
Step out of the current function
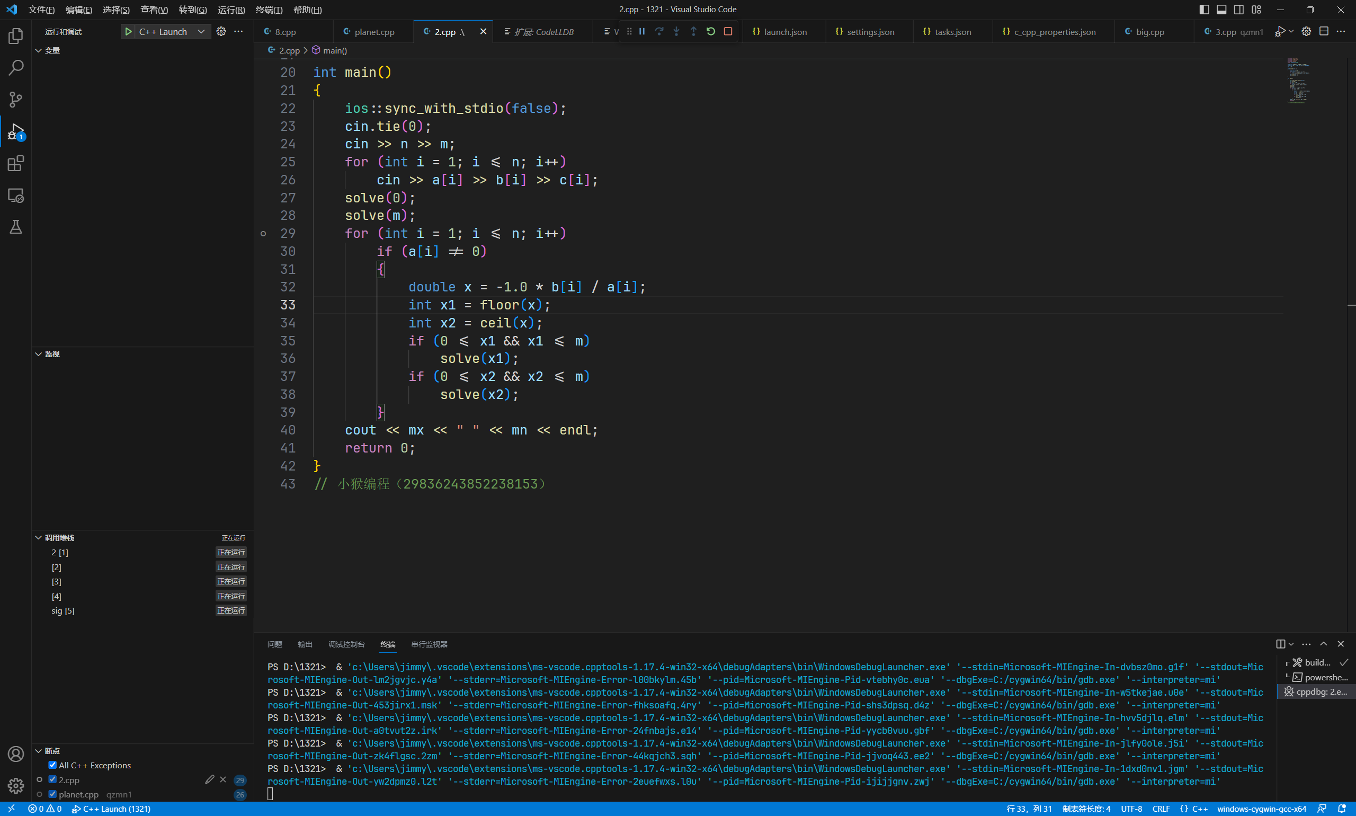click(x=693, y=31)
